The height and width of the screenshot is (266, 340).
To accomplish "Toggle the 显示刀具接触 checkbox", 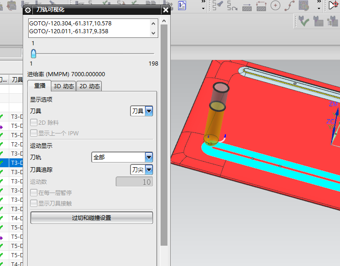I will (x=34, y=203).
